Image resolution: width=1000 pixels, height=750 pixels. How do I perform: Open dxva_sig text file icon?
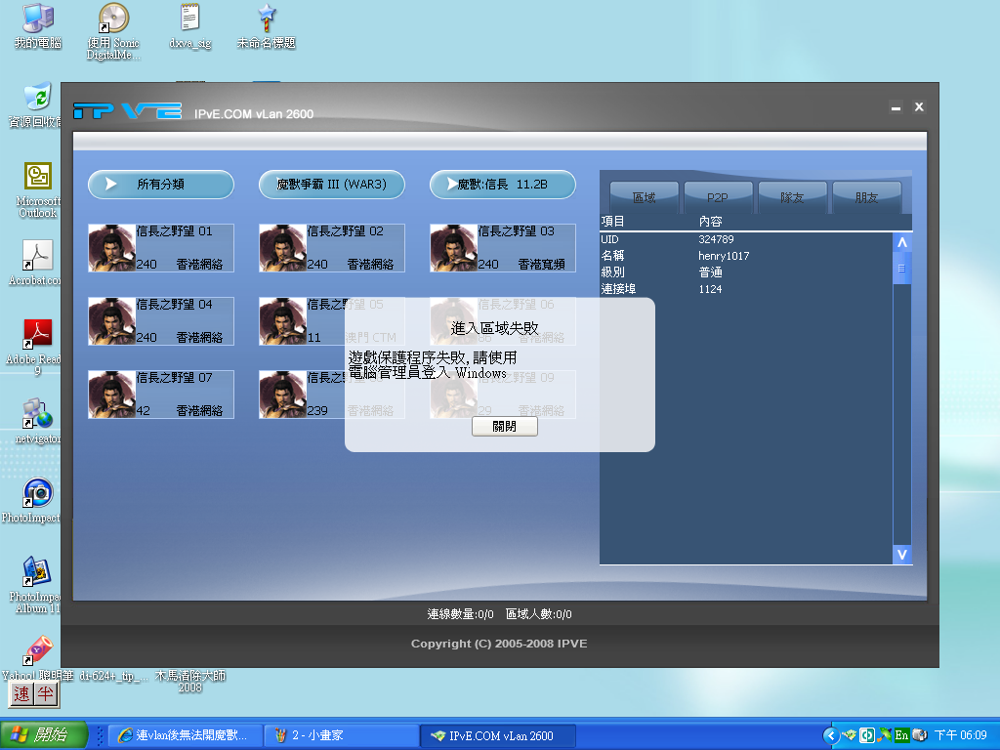click(x=190, y=26)
